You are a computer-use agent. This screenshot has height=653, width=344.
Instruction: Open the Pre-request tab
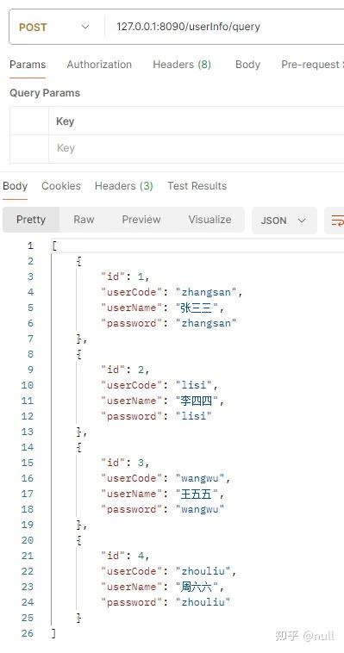point(312,65)
